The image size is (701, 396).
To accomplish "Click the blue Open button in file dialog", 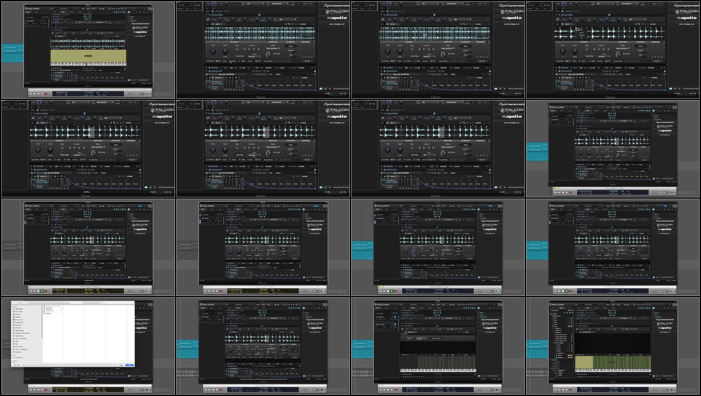I will click(x=130, y=365).
